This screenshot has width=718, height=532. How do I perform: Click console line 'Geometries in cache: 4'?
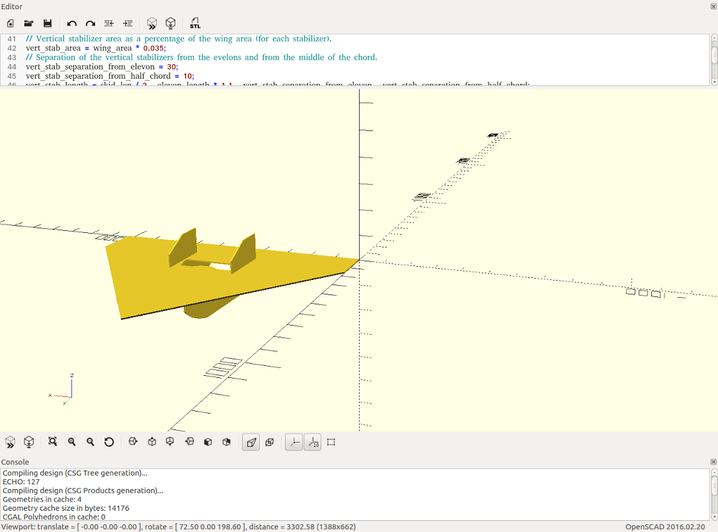pos(42,499)
